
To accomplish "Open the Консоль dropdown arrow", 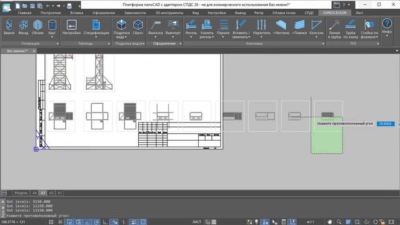I will pyautogui.click(x=316, y=37).
